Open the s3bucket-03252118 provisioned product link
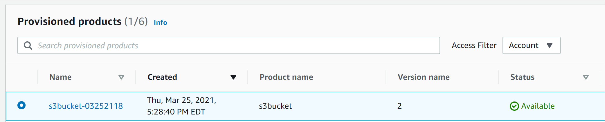605x122 pixels. pyautogui.click(x=86, y=106)
